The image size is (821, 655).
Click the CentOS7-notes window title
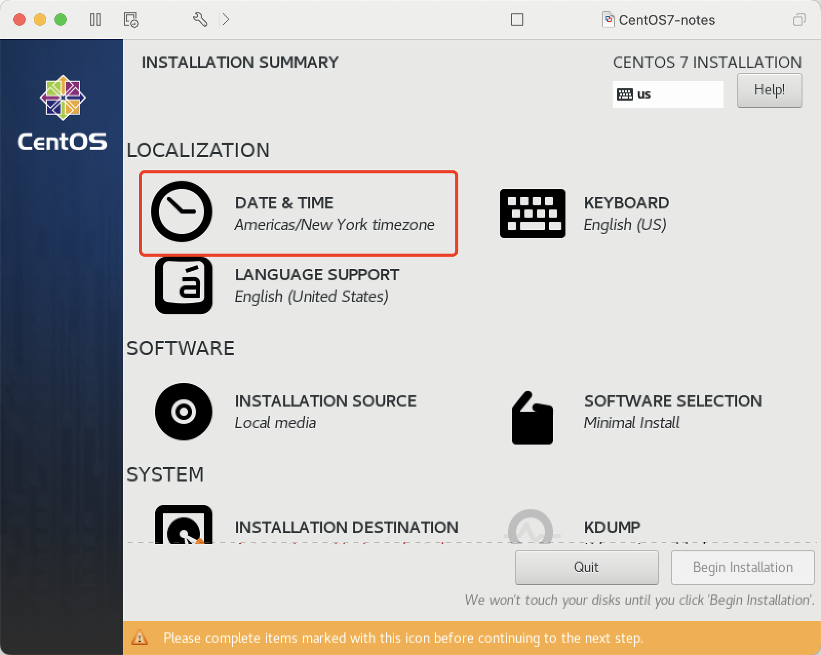point(667,20)
